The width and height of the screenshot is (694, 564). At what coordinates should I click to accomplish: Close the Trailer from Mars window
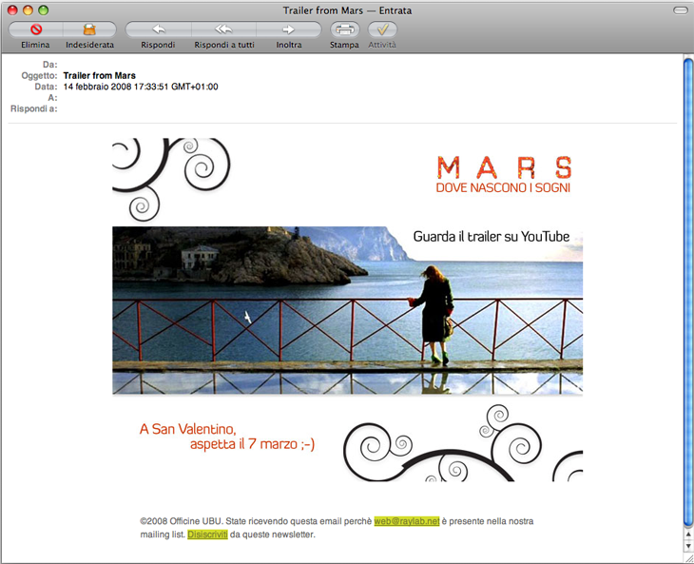click(11, 10)
